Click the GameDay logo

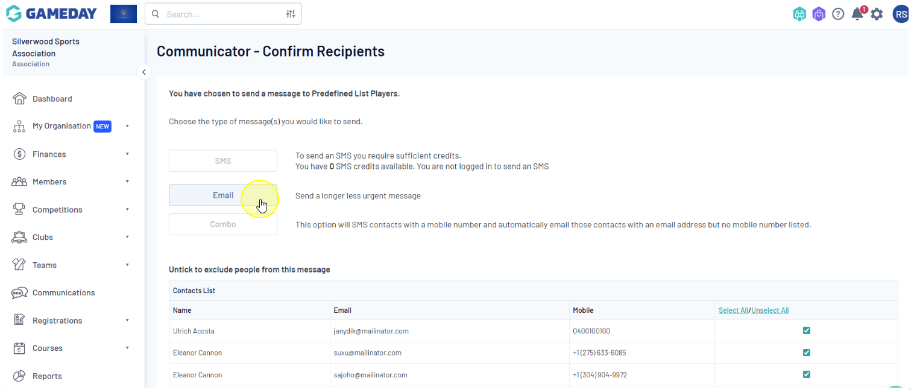click(51, 13)
